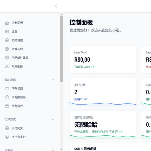
Task: Click the gear icon beside 设置
Action: 7,31
